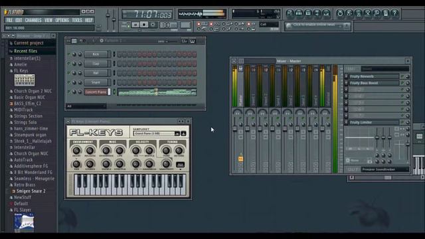This screenshot has height=239, width=425.
Task: Open the OPTIONS menu
Action: click(x=62, y=21)
